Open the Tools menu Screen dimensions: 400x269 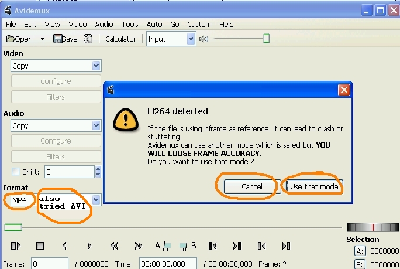point(130,24)
